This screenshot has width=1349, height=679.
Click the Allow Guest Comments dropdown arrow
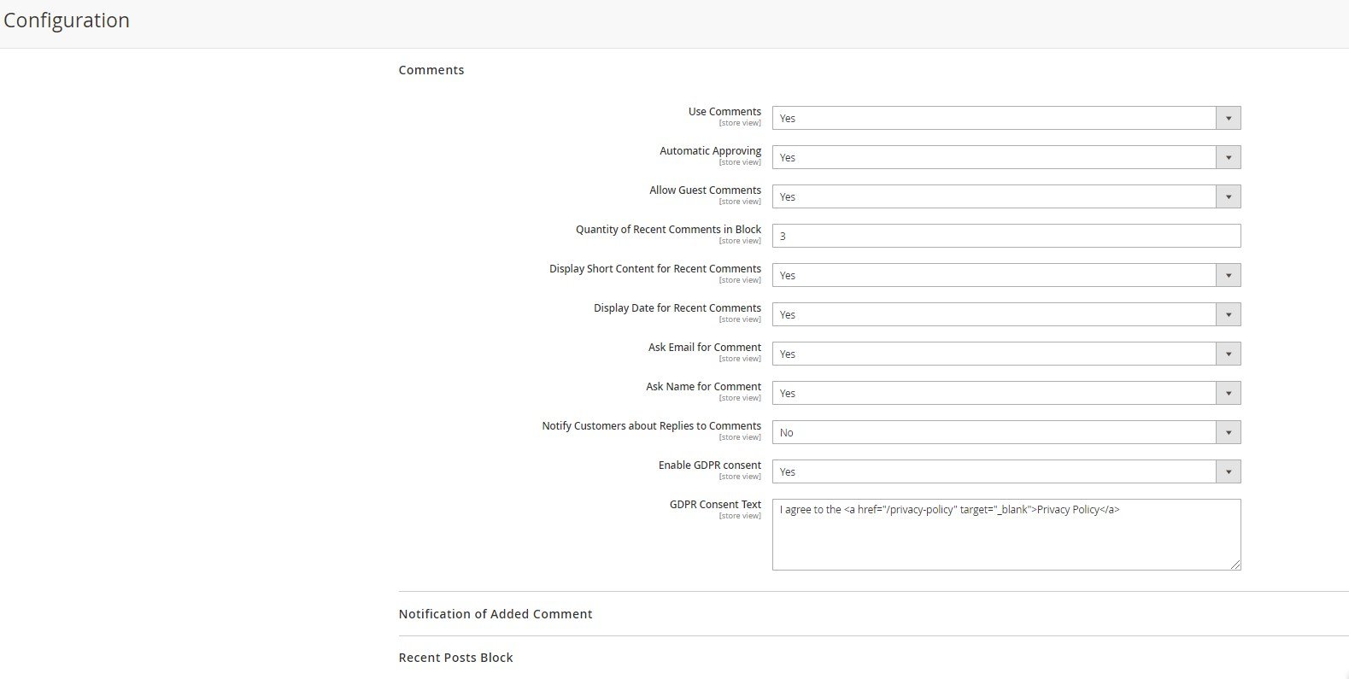pyautogui.click(x=1228, y=196)
